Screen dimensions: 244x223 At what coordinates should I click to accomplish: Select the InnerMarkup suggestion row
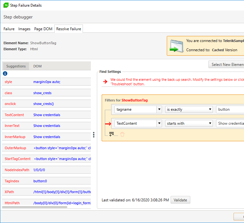point(46,137)
